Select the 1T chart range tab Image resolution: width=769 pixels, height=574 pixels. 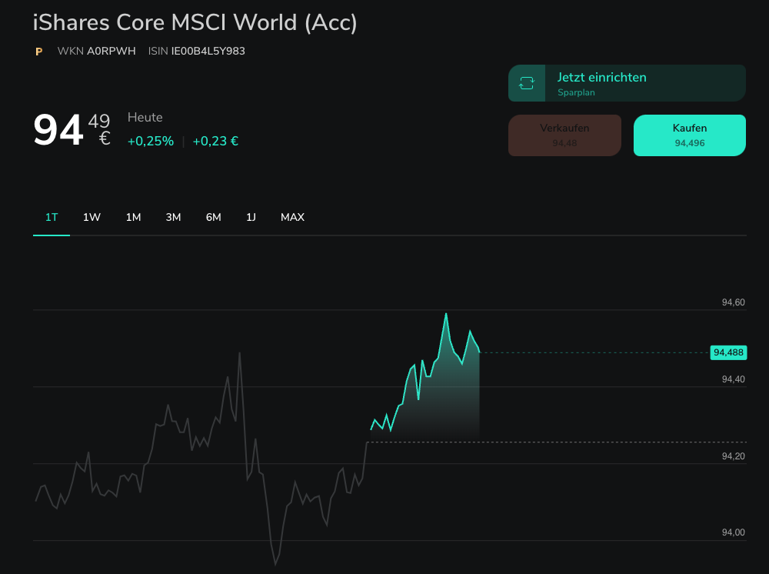[52, 218]
